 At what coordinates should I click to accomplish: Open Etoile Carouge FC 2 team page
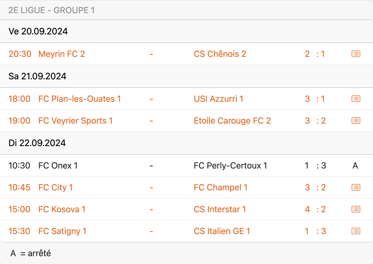(232, 121)
